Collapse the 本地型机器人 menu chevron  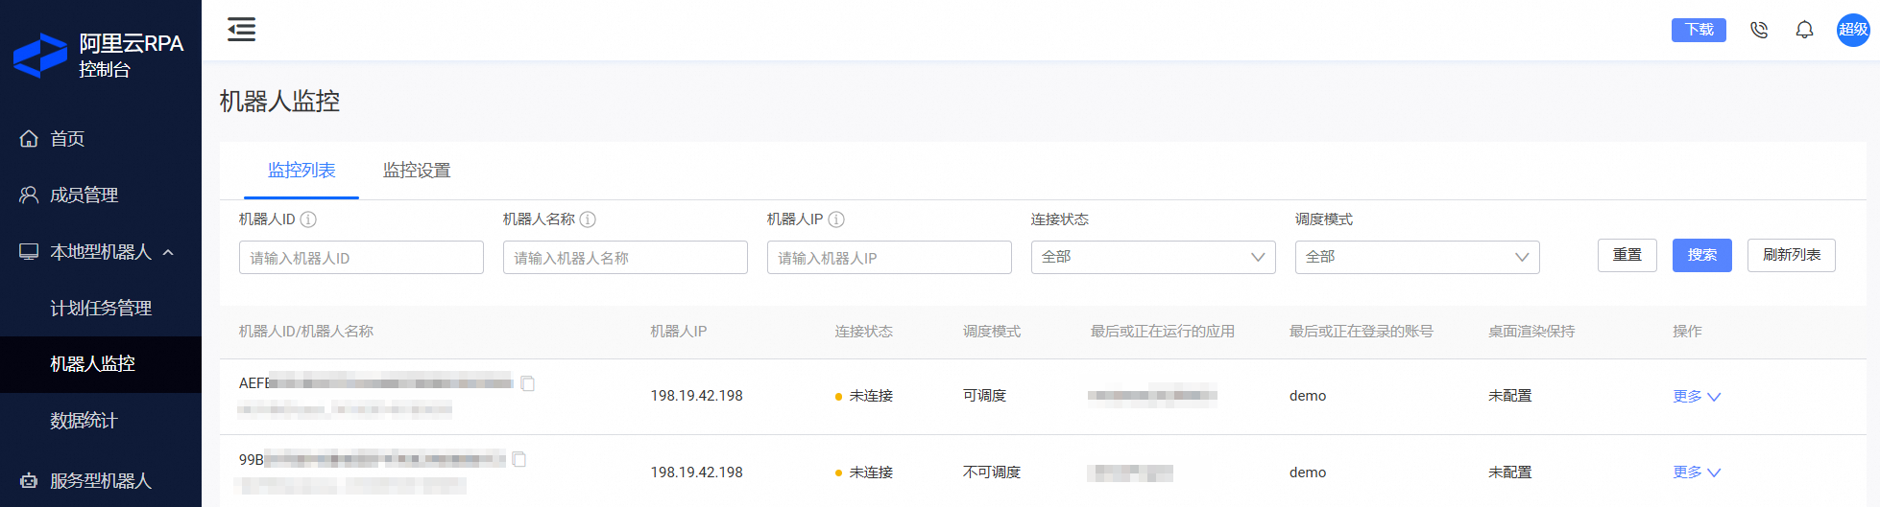click(169, 253)
